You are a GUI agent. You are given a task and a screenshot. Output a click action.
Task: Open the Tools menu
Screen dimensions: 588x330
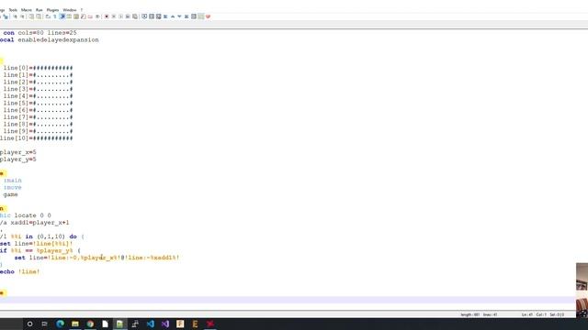pos(13,10)
